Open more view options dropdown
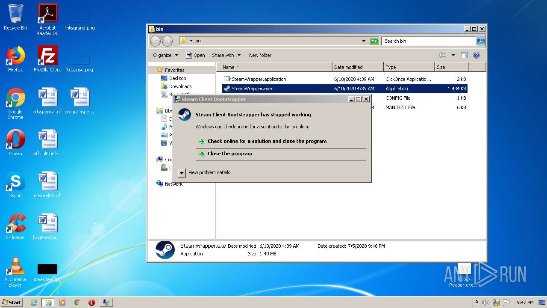Screen dimensions: 547x308 (453, 55)
